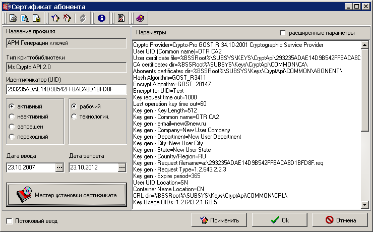
Task: Enable 'расширенные параметры' checkbox
Action: (283, 33)
